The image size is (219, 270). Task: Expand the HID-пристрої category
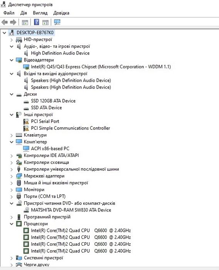click(x=12, y=40)
